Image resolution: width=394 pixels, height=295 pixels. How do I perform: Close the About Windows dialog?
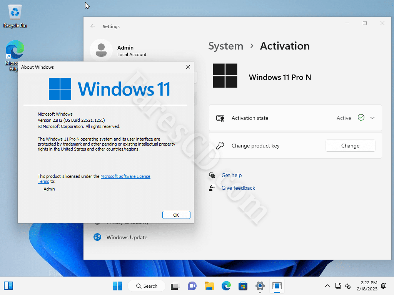(x=188, y=67)
